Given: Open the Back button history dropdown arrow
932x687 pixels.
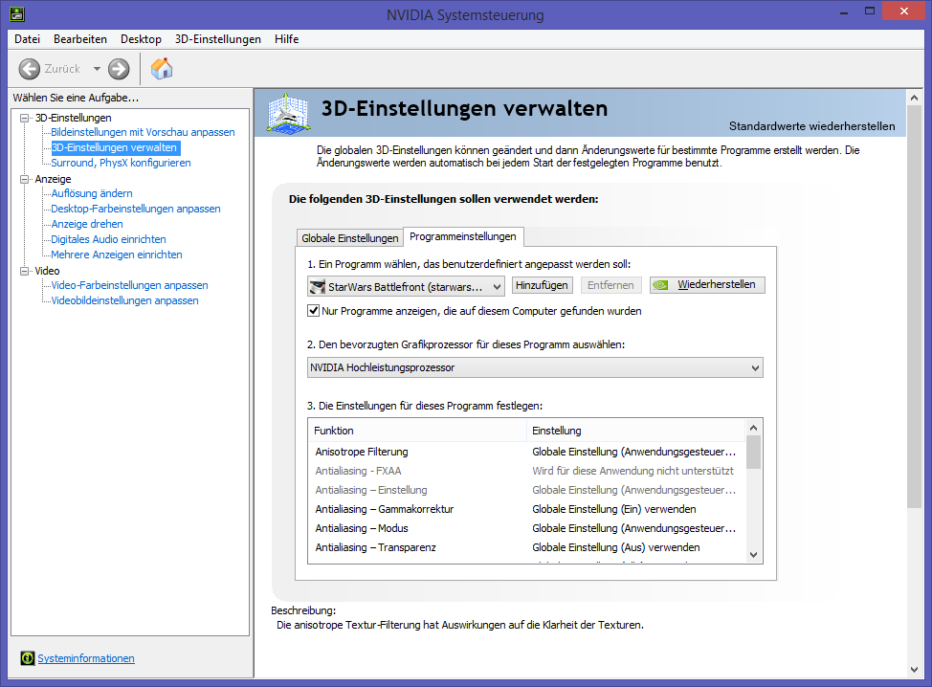Looking at the screenshot, I should 97,69.
